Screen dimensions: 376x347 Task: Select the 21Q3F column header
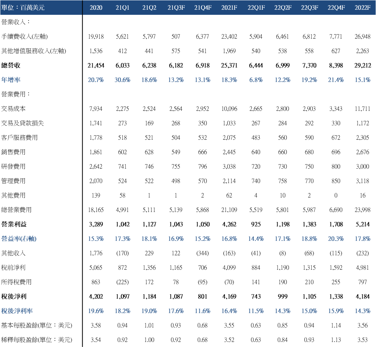click(176, 8)
